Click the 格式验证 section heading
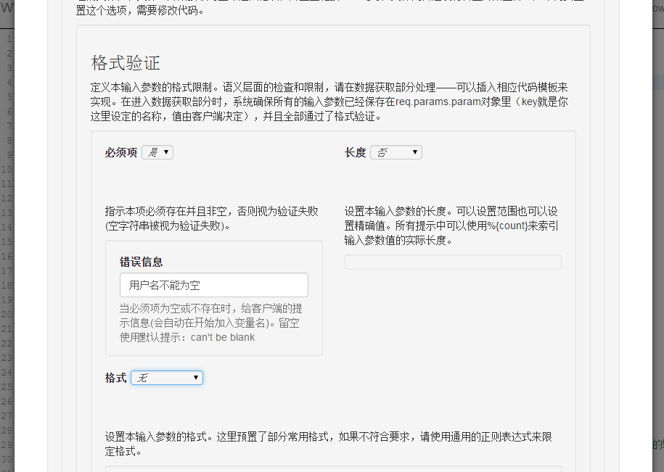 (126, 63)
